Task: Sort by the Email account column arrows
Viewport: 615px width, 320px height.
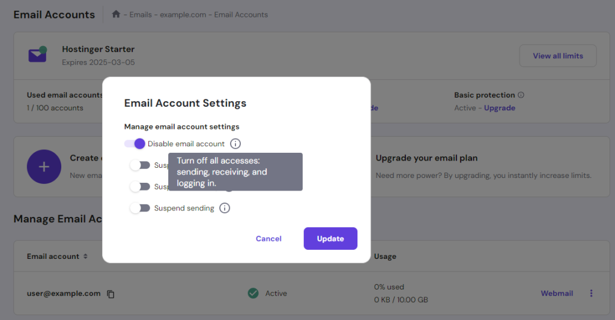Action: point(85,256)
